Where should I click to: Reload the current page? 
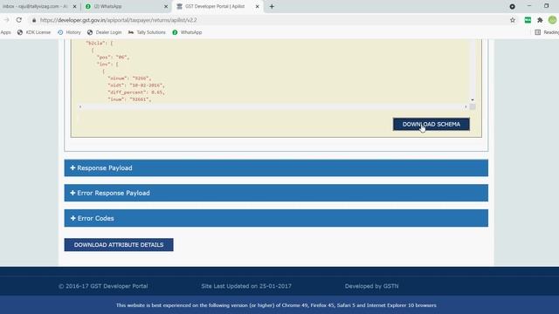coord(19,20)
